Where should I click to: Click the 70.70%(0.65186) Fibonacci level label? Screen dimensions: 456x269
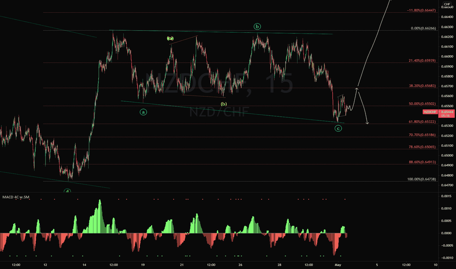[x=422, y=135]
